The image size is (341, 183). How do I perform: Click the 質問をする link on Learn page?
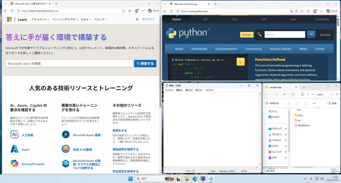(x=120, y=131)
